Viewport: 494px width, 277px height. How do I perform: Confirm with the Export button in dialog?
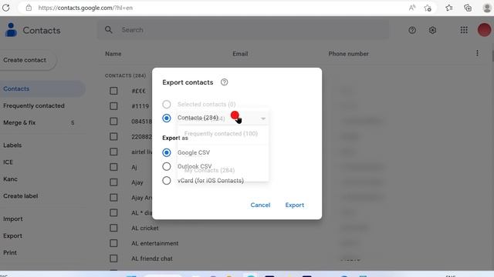pyautogui.click(x=295, y=205)
